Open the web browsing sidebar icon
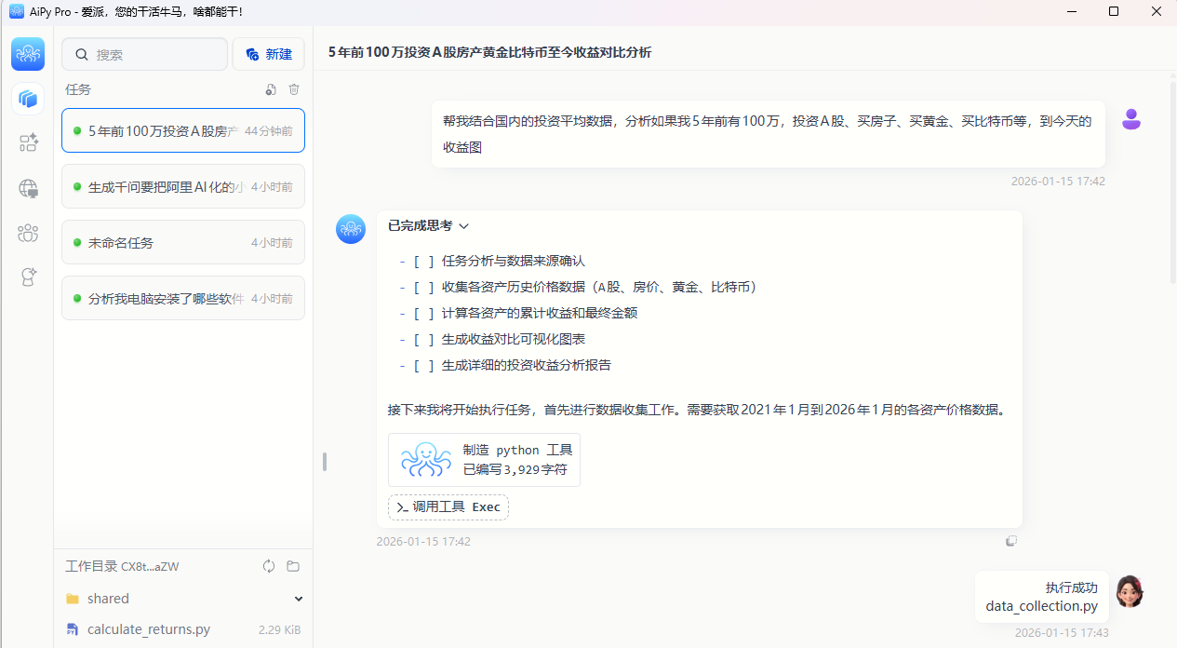1177x648 pixels. [28, 189]
